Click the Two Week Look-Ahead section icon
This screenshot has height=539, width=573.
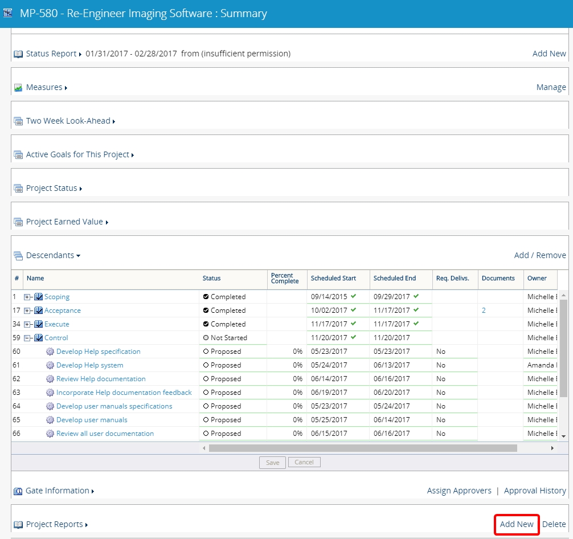tap(18, 121)
